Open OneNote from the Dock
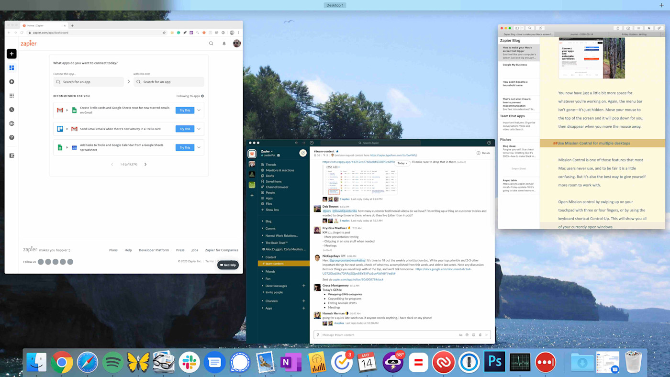This screenshot has width=670, height=377. (291, 362)
